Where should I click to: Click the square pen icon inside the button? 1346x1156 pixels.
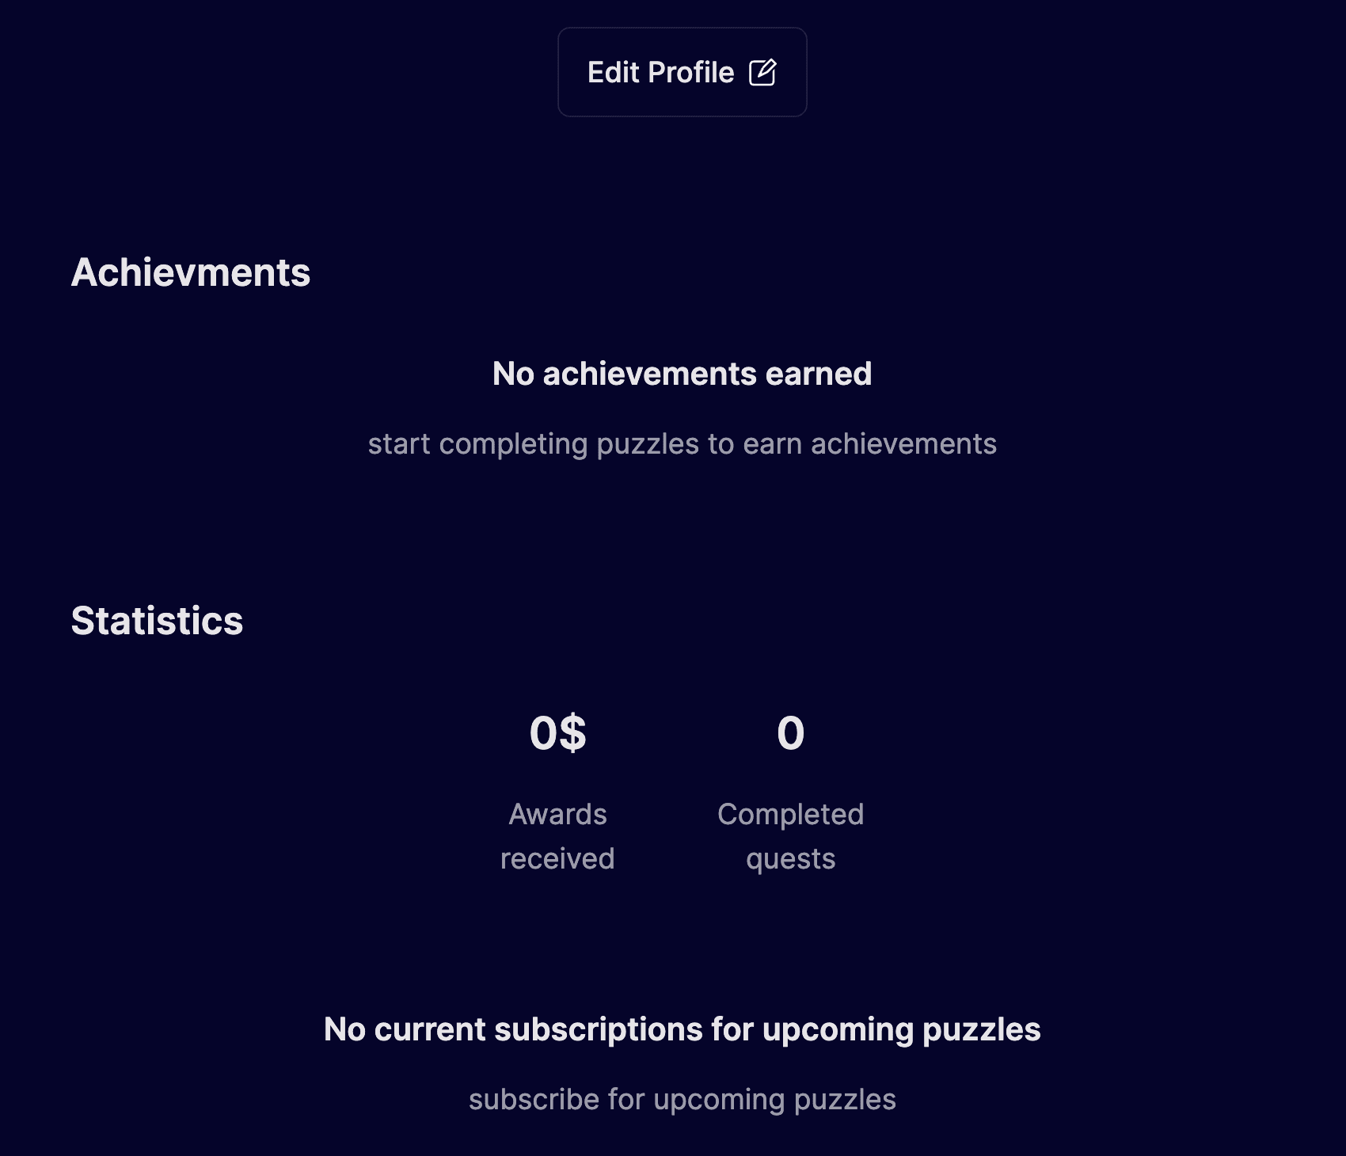tap(762, 72)
